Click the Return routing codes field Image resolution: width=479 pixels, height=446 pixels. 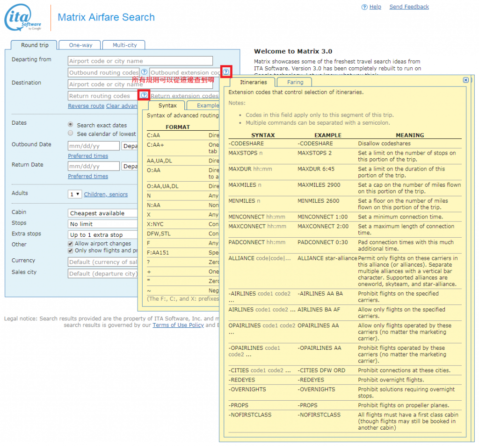pos(103,96)
